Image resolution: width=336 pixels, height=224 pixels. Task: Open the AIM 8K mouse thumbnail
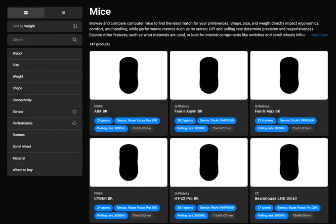point(128,75)
